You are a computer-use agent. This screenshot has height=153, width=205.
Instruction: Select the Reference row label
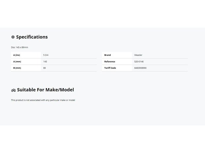click(x=110, y=62)
